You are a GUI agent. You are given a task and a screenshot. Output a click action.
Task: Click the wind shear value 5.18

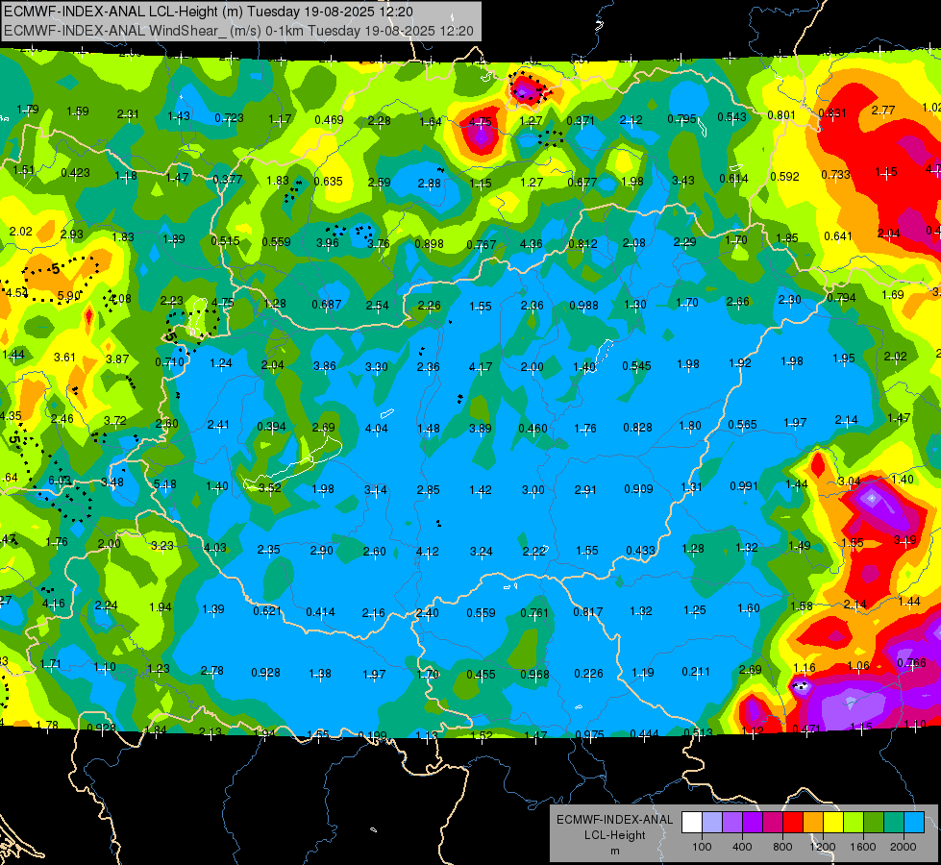click(165, 483)
